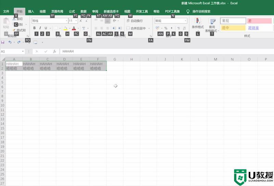Switch to the 插入 (Insert) tab

click(x=31, y=11)
